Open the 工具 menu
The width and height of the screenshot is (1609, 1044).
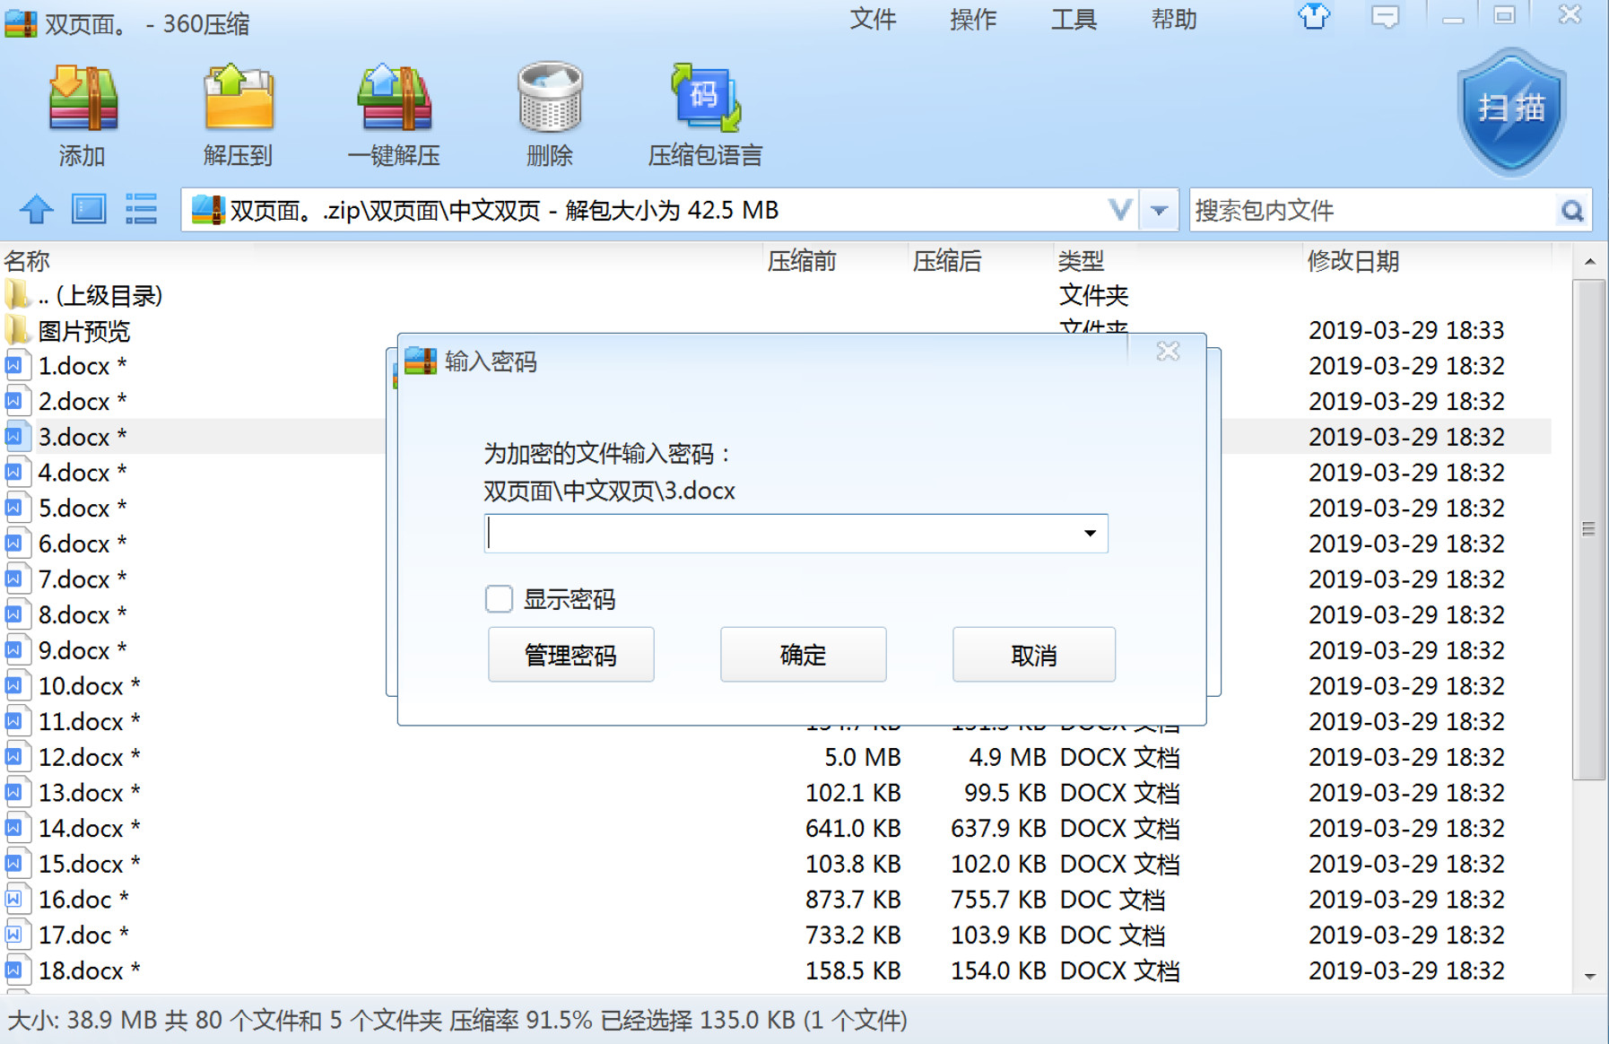[x=1073, y=19]
